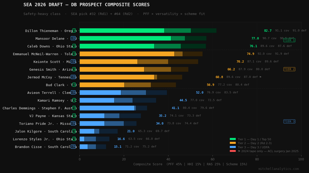
Task: Click the composite score 34.0
Action: [x=160, y=123]
